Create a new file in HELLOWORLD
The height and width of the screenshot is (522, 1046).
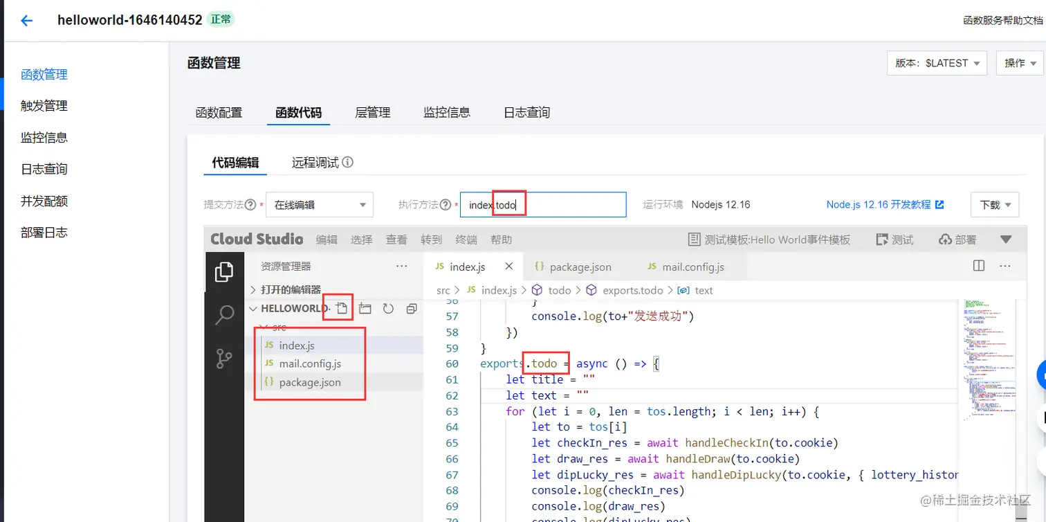pos(342,309)
